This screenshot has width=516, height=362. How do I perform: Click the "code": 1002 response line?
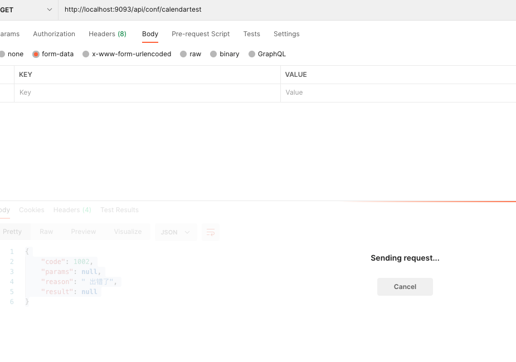[67, 262]
